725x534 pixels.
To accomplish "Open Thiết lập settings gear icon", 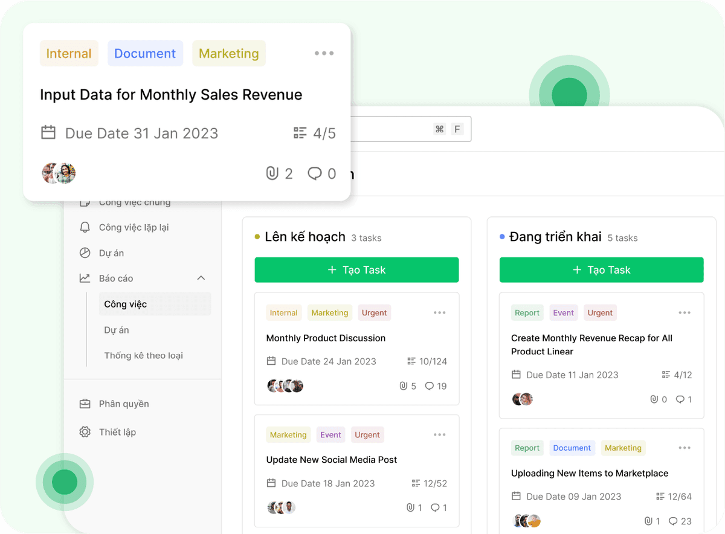I will (85, 432).
